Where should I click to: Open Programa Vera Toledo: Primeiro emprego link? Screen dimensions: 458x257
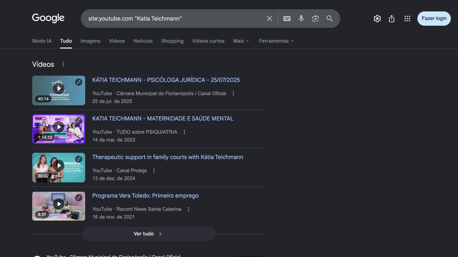coord(145,196)
